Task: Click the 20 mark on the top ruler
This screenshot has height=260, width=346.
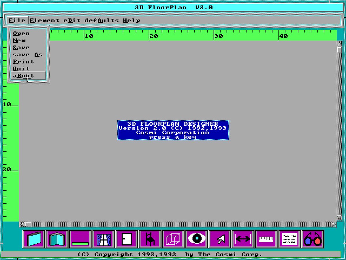Action: [x=154, y=36]
